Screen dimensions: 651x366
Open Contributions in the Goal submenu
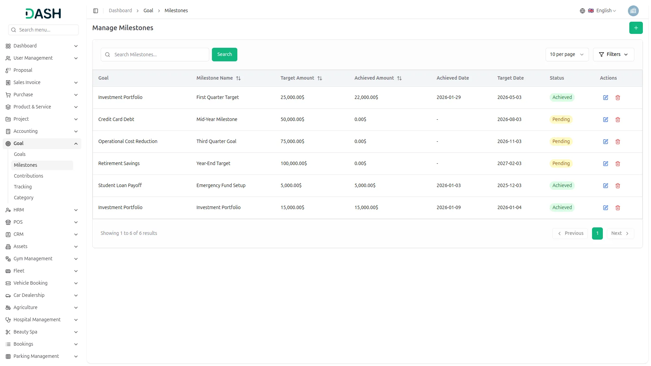pyautogui.click(x=28, y=176)
